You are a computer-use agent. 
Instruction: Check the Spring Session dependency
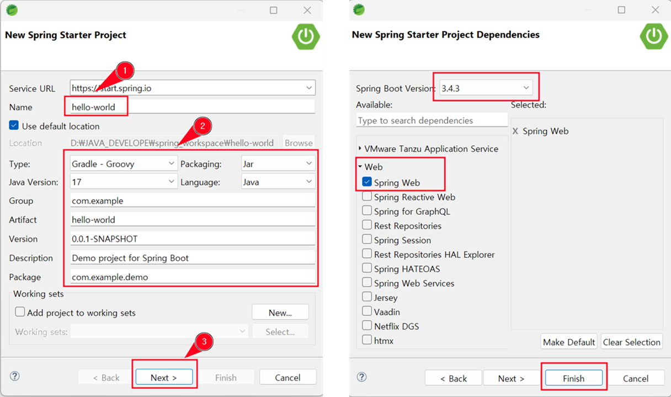(x=367, y=239)
